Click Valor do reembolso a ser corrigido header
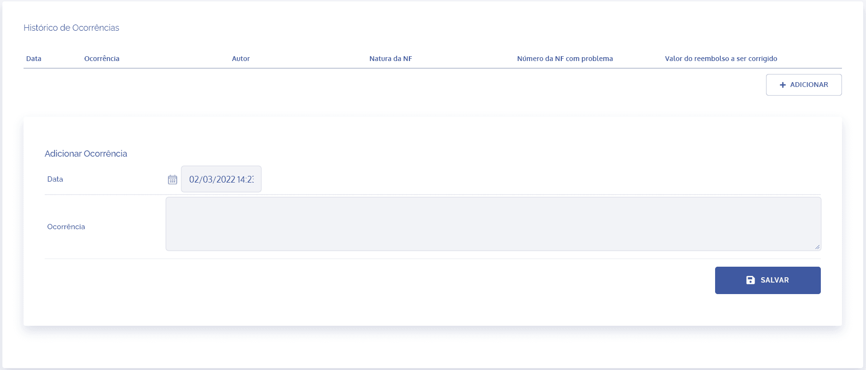This screenshot has width=866, height=370. coord(721,59)
